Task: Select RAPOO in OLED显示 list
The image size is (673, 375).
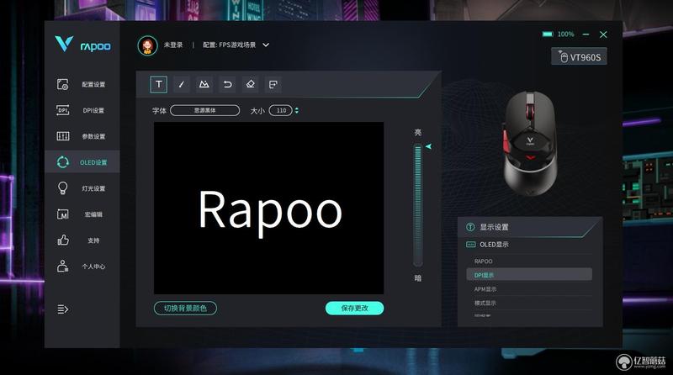Action: pos(529,261)
